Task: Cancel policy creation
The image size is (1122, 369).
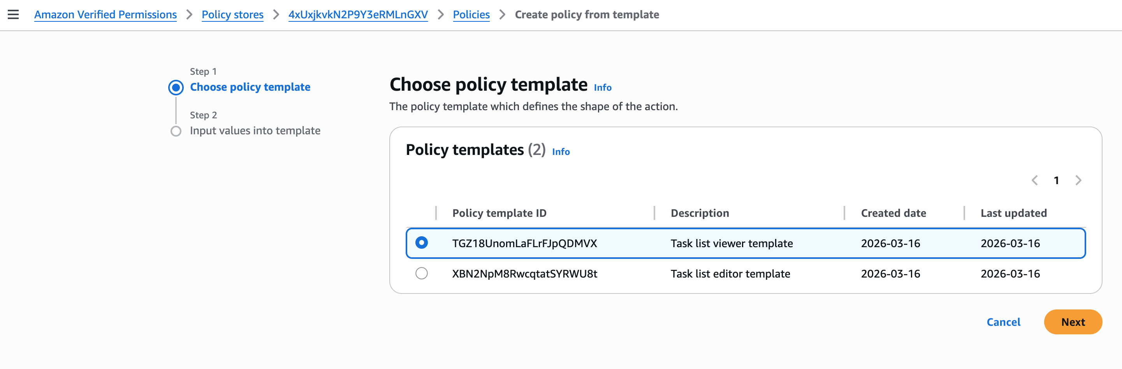Action: coord(1003,322)
